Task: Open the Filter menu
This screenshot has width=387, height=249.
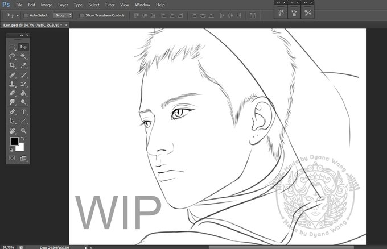Action: (110, 5)
